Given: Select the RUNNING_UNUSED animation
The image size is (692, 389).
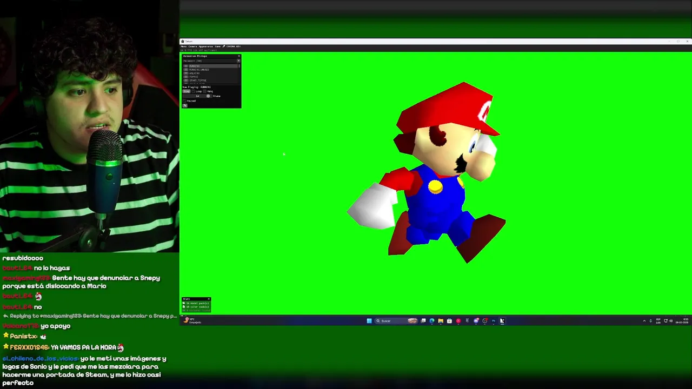Looking at the screenshot, I should coord(199,70).
